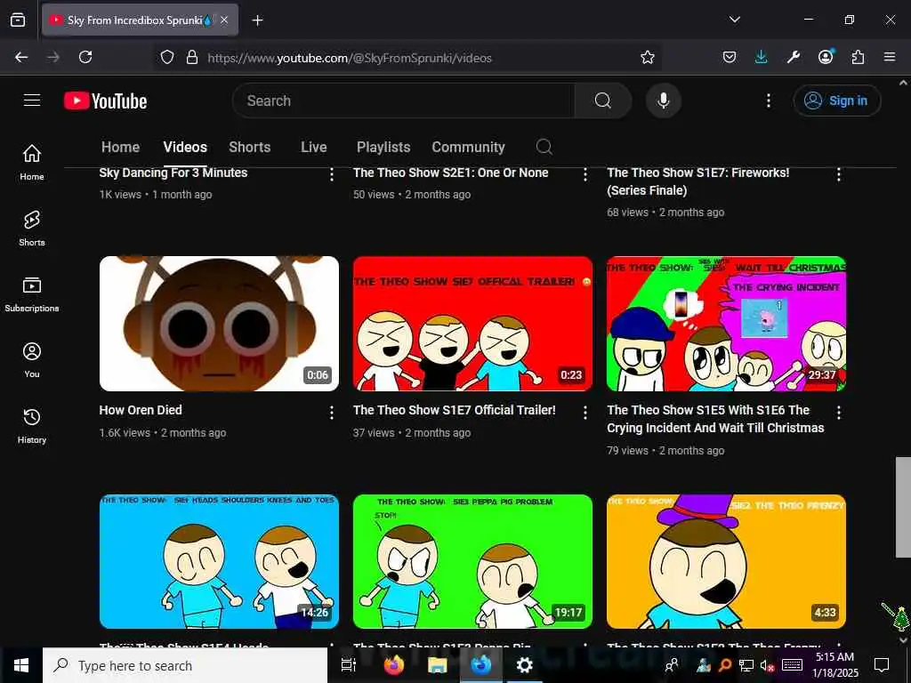Click the page vertical scrollbar thumb
911x683 pixels.
(903, 507)
